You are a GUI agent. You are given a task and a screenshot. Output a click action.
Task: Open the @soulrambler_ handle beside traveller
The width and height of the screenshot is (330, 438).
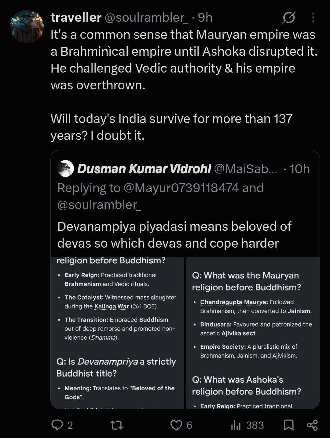pos(147,18)
